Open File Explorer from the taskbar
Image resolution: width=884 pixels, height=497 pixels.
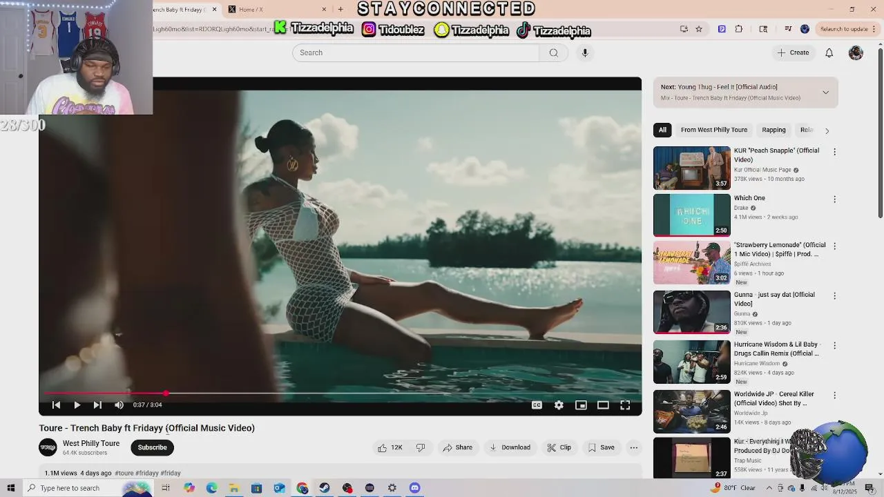tap(234, 488)
